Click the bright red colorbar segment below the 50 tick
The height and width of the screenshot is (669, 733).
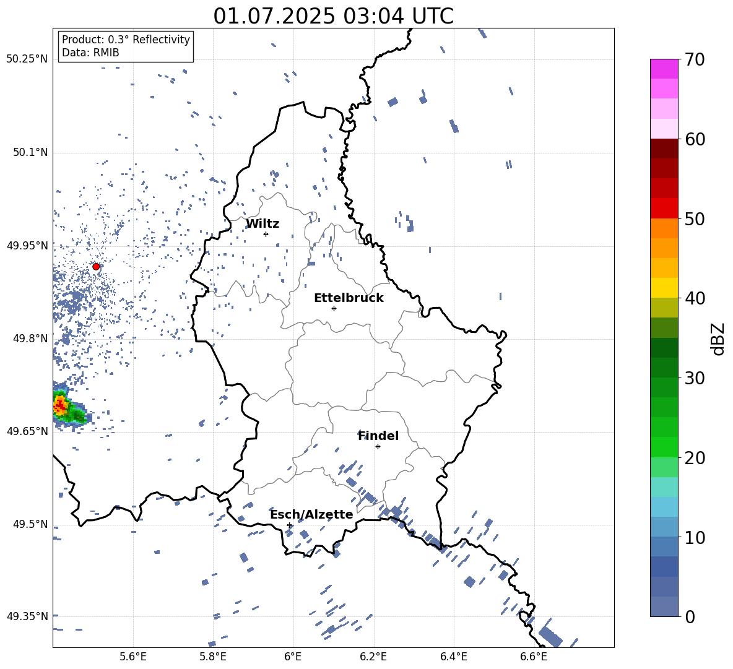[664, 209]
